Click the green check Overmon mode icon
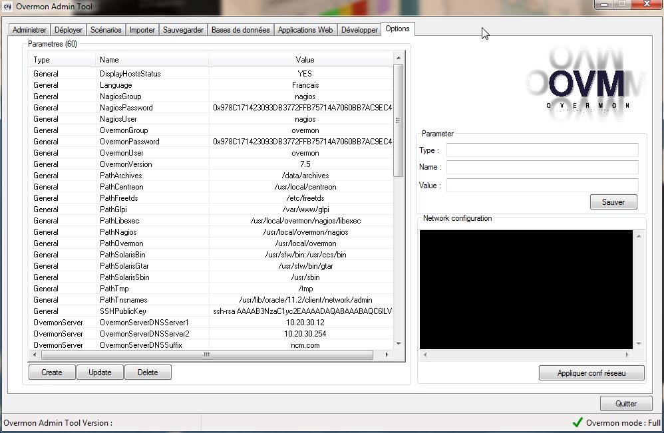The height and width of the screenshot is (433, 664). [578, 422]
